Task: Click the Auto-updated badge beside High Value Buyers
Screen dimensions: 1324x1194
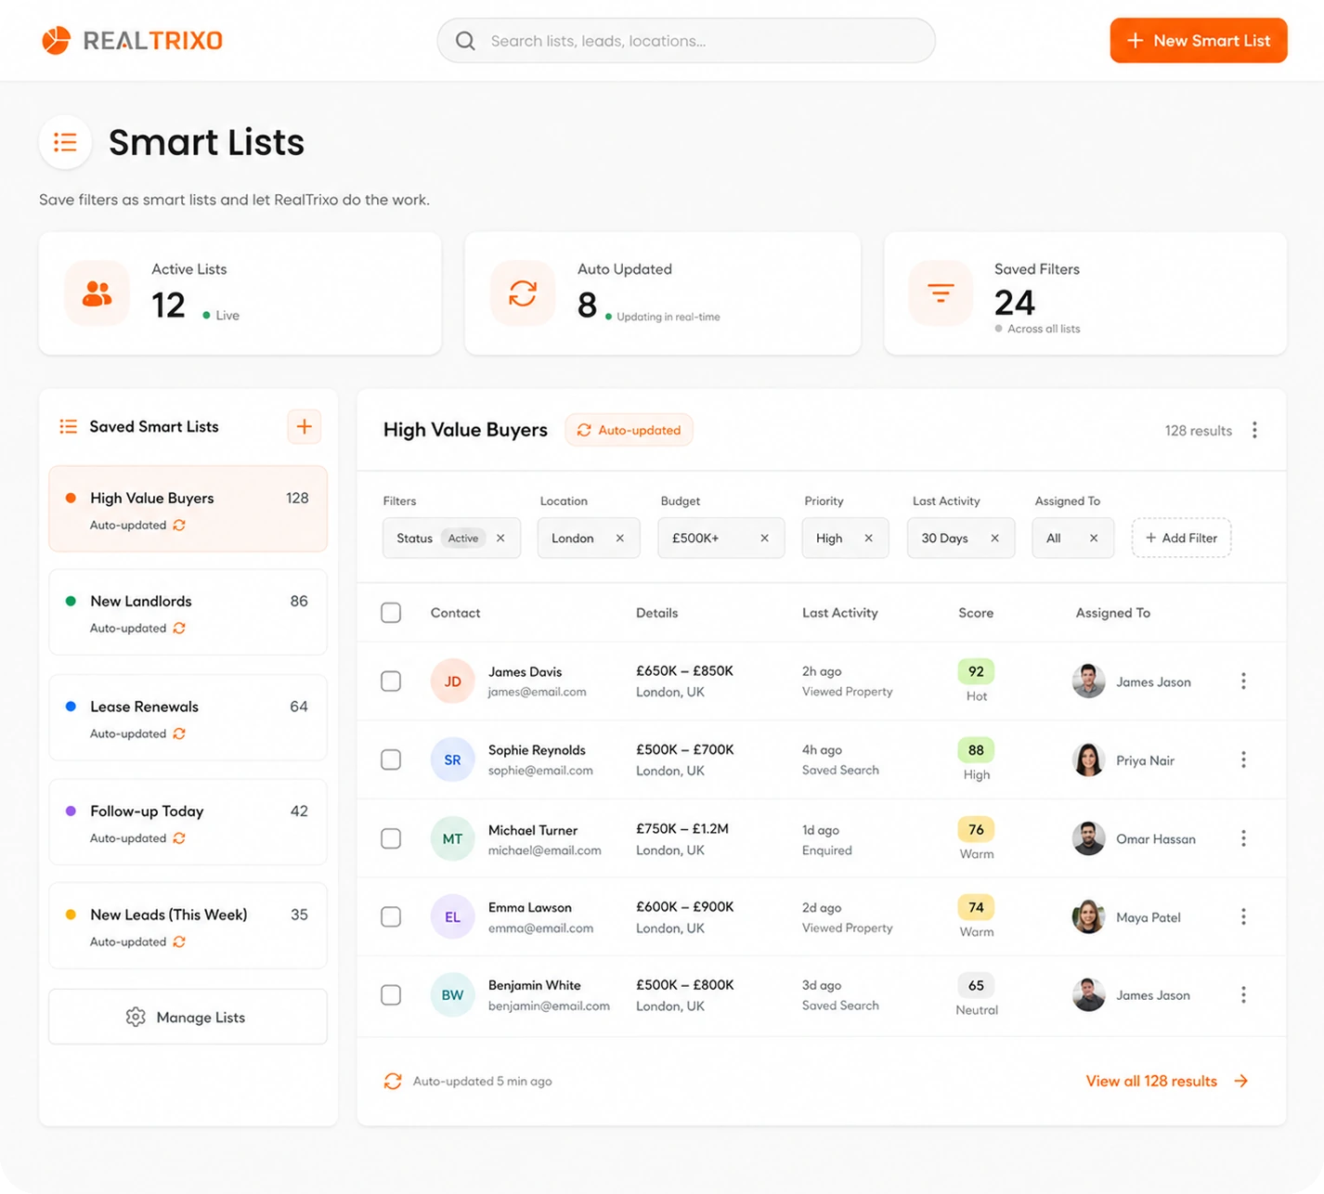Action: pos(629,430)
